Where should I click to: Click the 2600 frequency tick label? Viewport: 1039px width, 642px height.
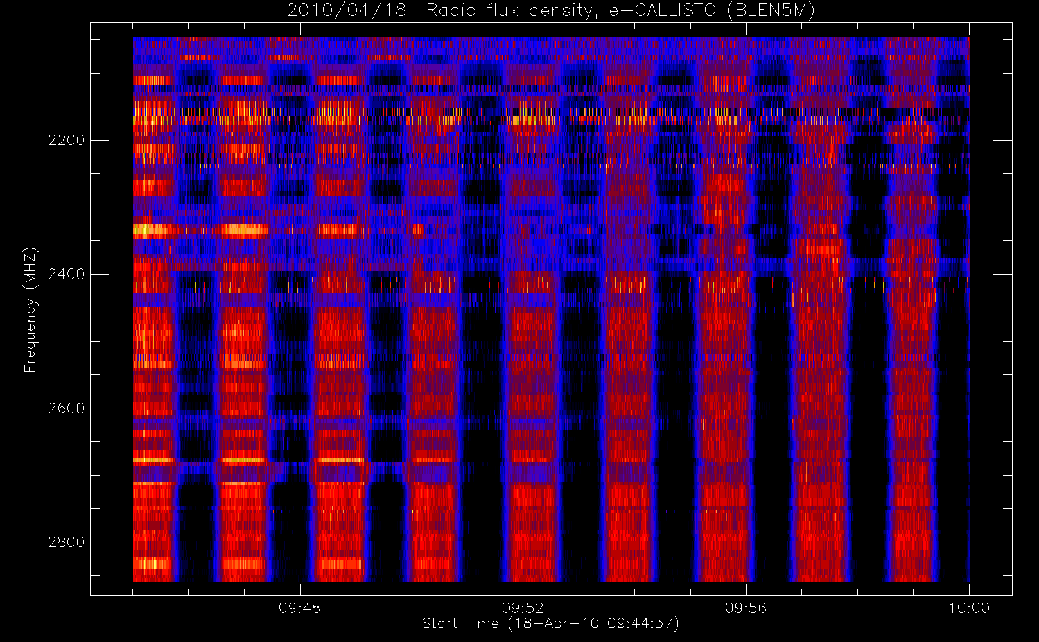coord(66,408)
